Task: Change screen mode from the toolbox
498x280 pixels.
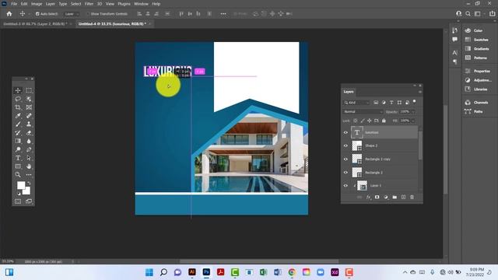Action: coord(29,201)
